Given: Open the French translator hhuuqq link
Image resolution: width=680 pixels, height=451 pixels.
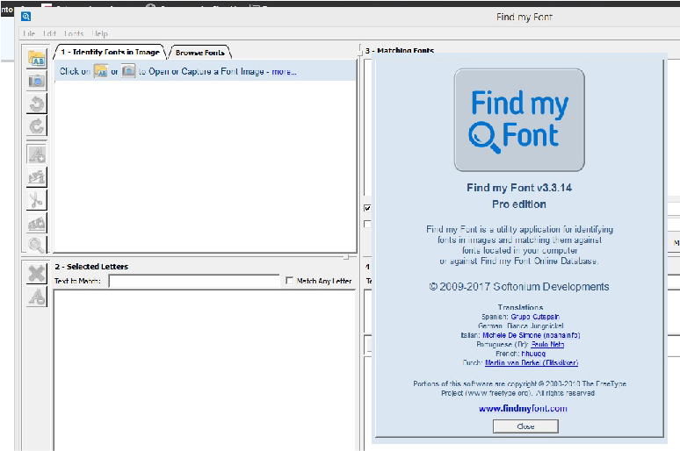Looking at the screenshot, I should click(x=533, y=354).
